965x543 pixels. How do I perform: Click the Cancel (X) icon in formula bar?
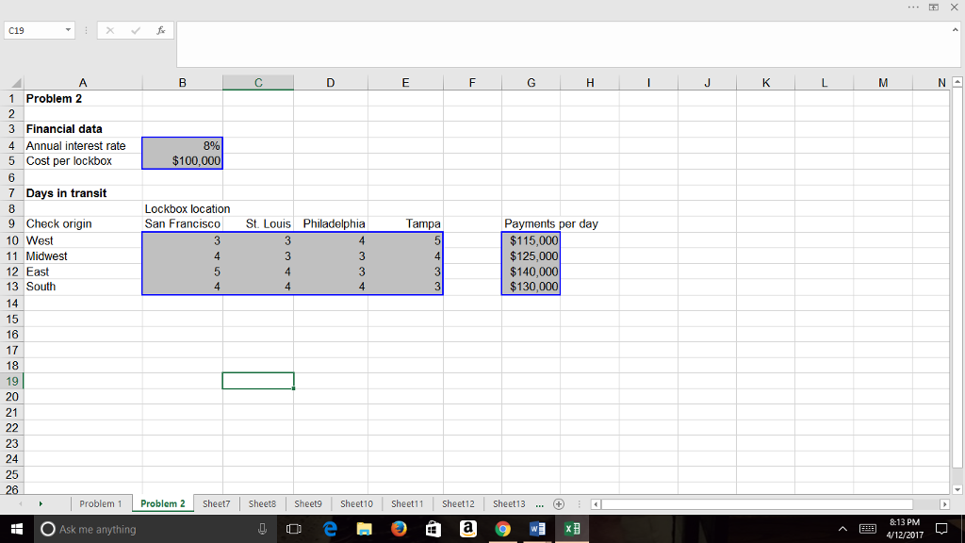109,30
